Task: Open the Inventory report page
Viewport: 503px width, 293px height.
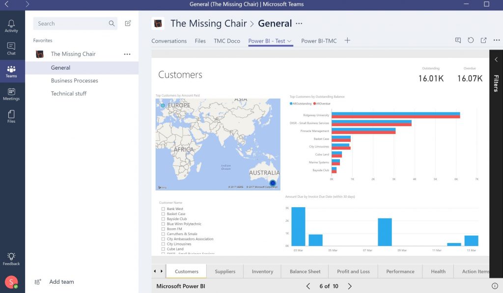Action: pyautogui.click(x=262, y=271)
